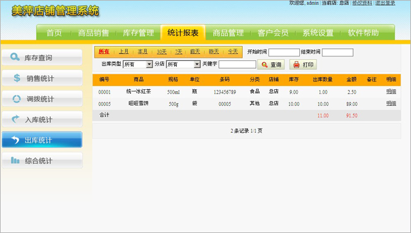Click the printer icon in 打印 button

click(296, 64)
